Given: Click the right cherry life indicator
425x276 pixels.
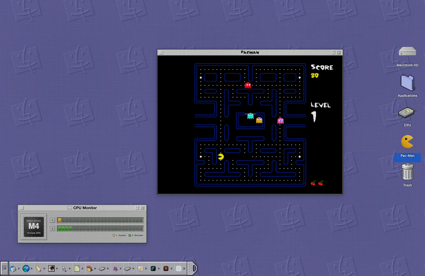Looking at the screenshot, I should click(x=321, y=183).
